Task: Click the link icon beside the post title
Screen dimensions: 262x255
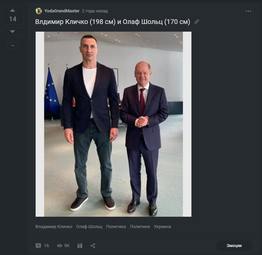Action: pos(197,22)
